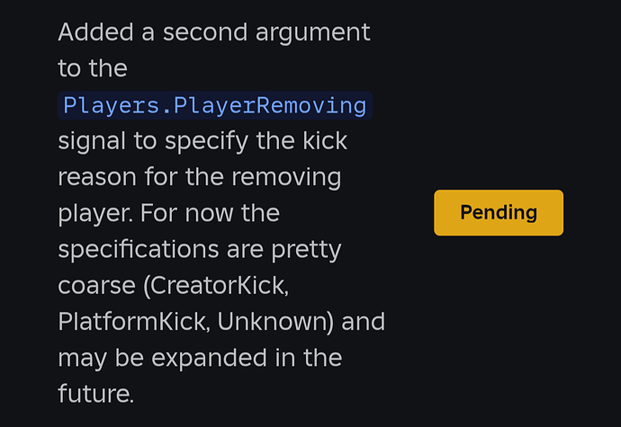Click 'PlayerRemoving' within the code snippet
This screenshot has width=621, height=427.
click(x=269, y=105)
